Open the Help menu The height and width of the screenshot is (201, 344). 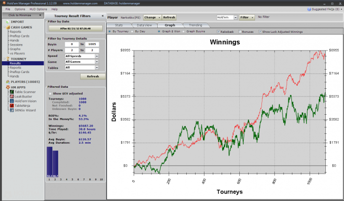pyautogui.click(x=55, y=9)
